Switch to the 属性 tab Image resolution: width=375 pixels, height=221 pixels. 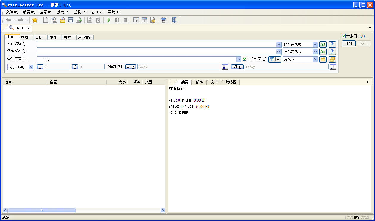click(x=54, y=37)
